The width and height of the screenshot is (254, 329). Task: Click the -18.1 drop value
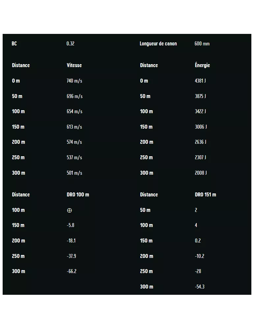pos(71,240)
